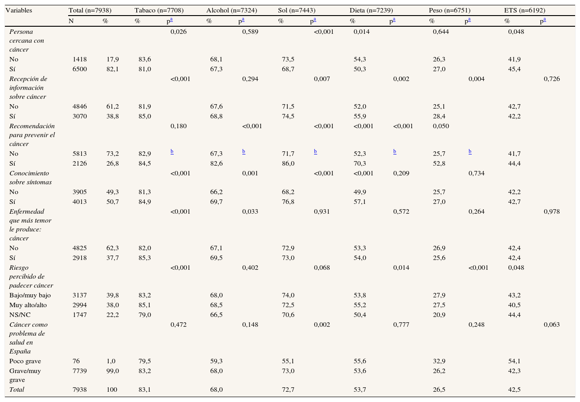Select the 'Grave/muy grave' row label
580x402 pixels.
(x=25, y=375)
